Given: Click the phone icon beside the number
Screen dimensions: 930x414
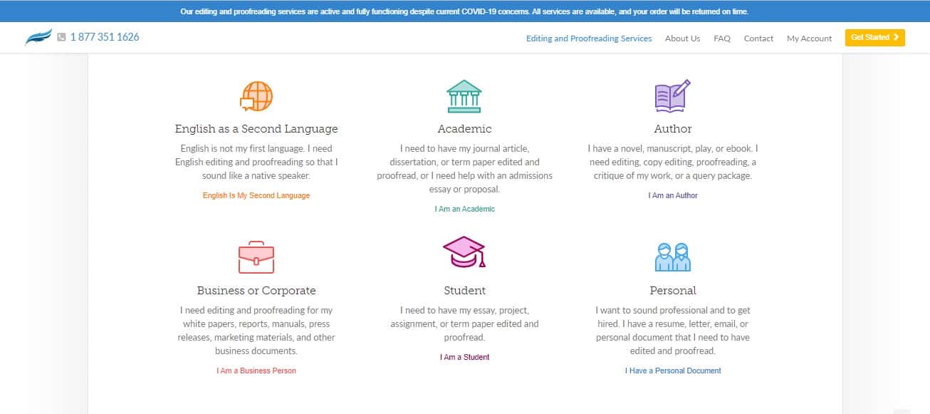Looking at the screenshot, I should point(61,37).
